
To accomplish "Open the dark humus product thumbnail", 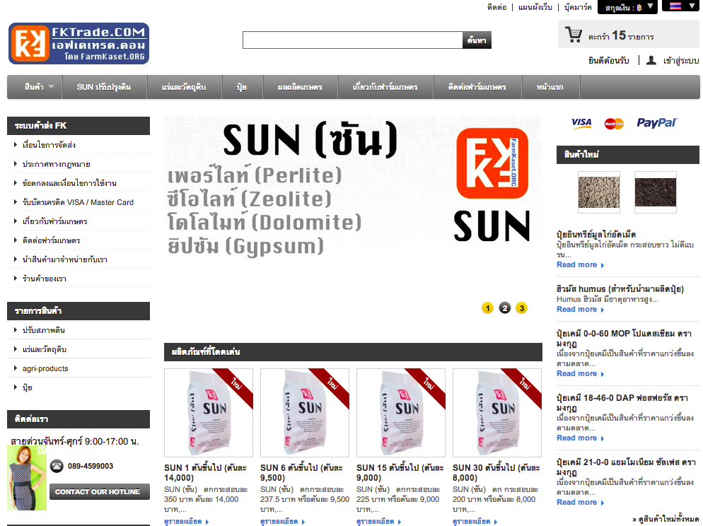I will point(655,192).
